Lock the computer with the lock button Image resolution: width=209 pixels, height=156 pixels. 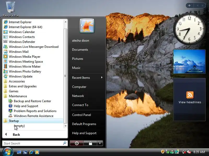point(90,143)
